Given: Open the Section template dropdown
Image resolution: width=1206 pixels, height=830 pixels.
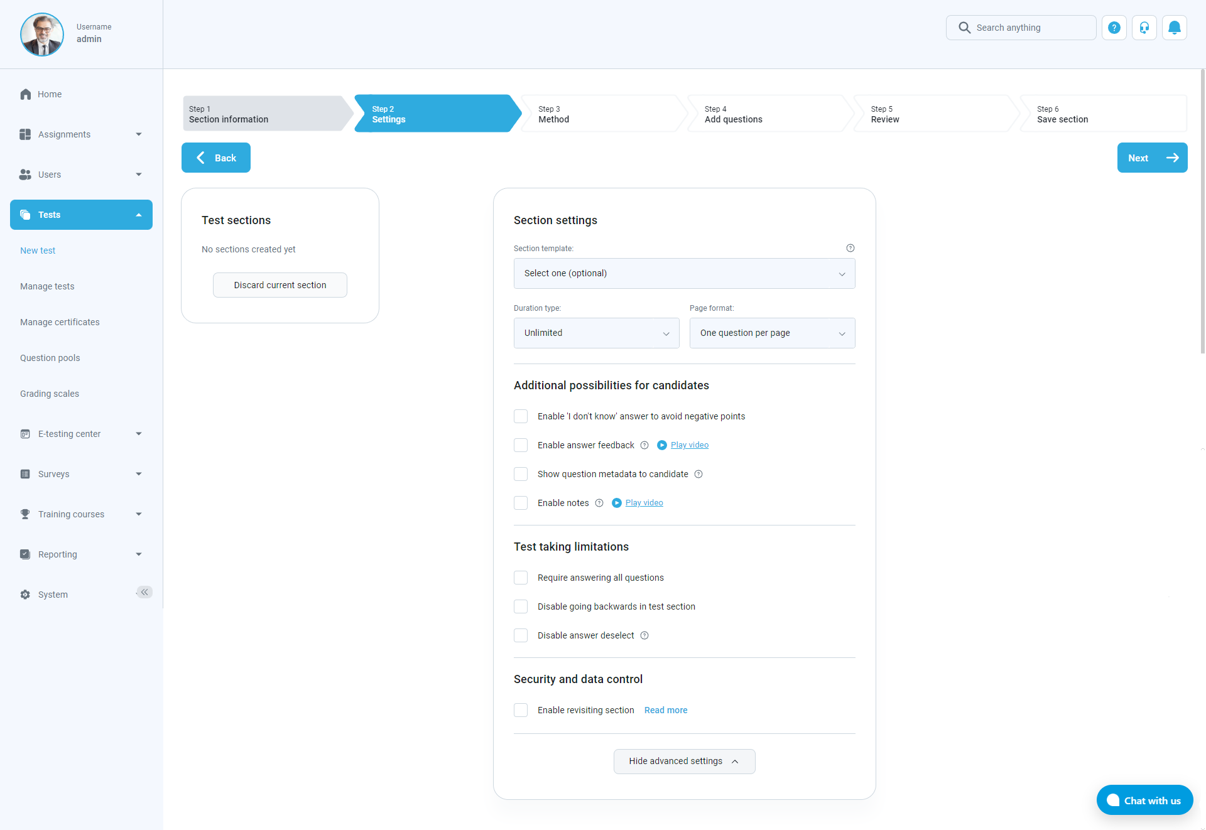Looking at the screenshot, I should click(684, 273).
